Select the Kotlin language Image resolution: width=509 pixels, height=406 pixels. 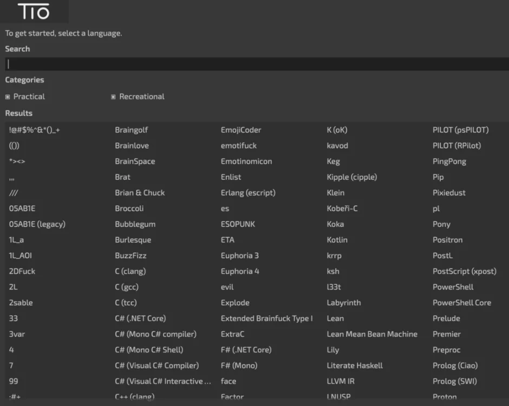coord(337,240)
